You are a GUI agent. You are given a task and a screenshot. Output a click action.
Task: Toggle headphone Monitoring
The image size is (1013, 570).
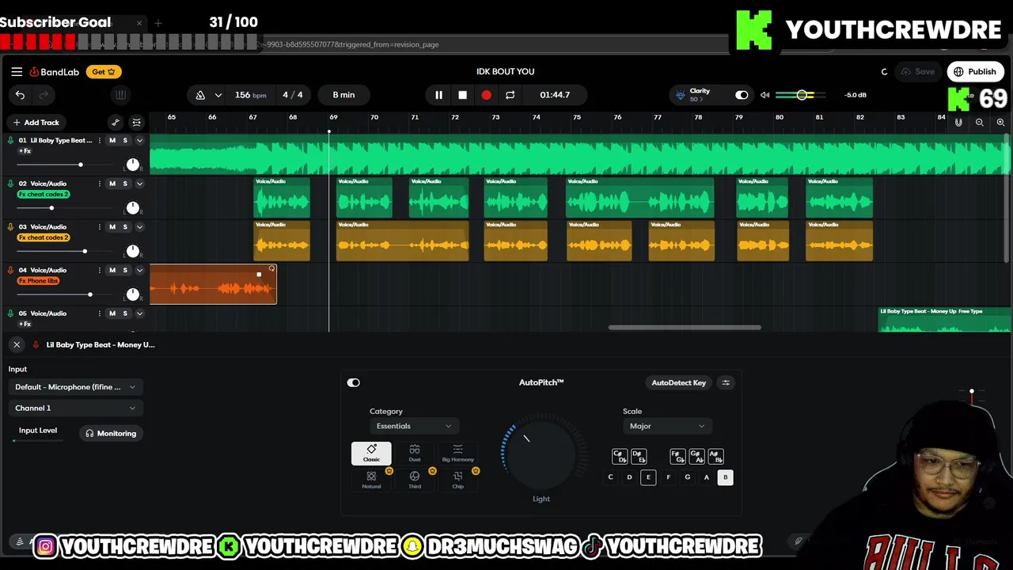[x=111, y=433]
